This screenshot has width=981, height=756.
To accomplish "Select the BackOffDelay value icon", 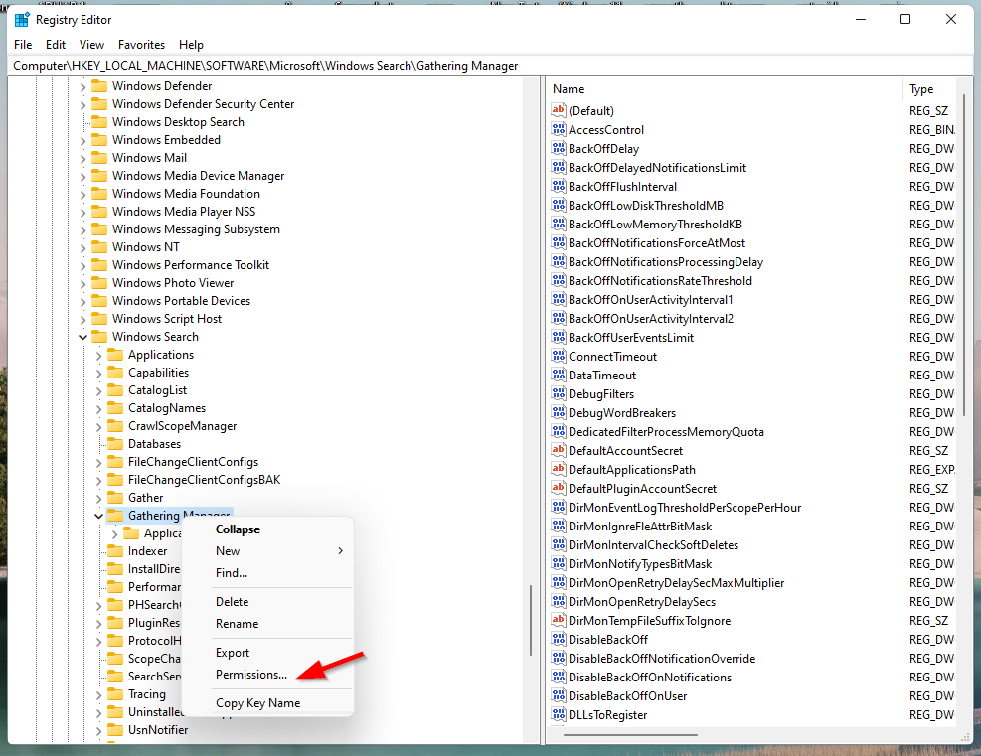I will click(558, 148).
